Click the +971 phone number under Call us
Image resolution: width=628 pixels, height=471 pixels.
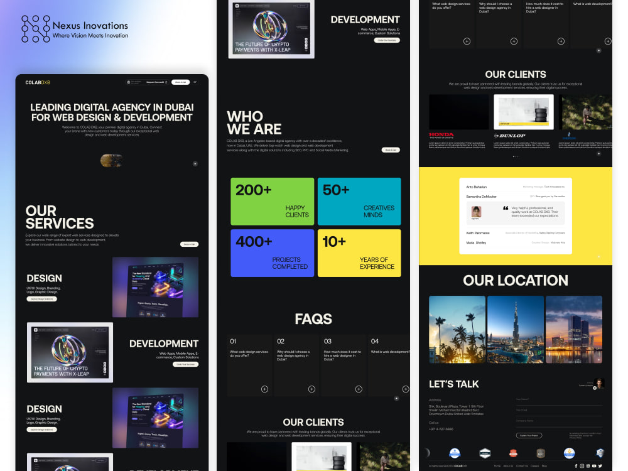point(441,429)
